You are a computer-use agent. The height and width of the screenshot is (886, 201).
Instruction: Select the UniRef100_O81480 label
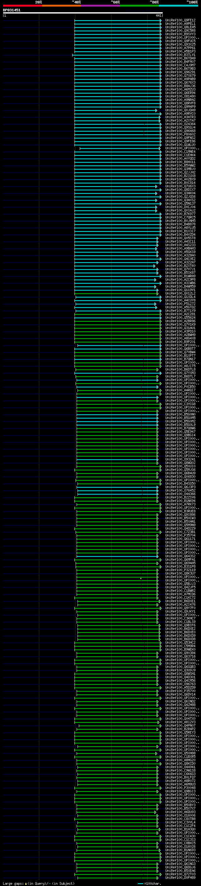click(180, 96)
